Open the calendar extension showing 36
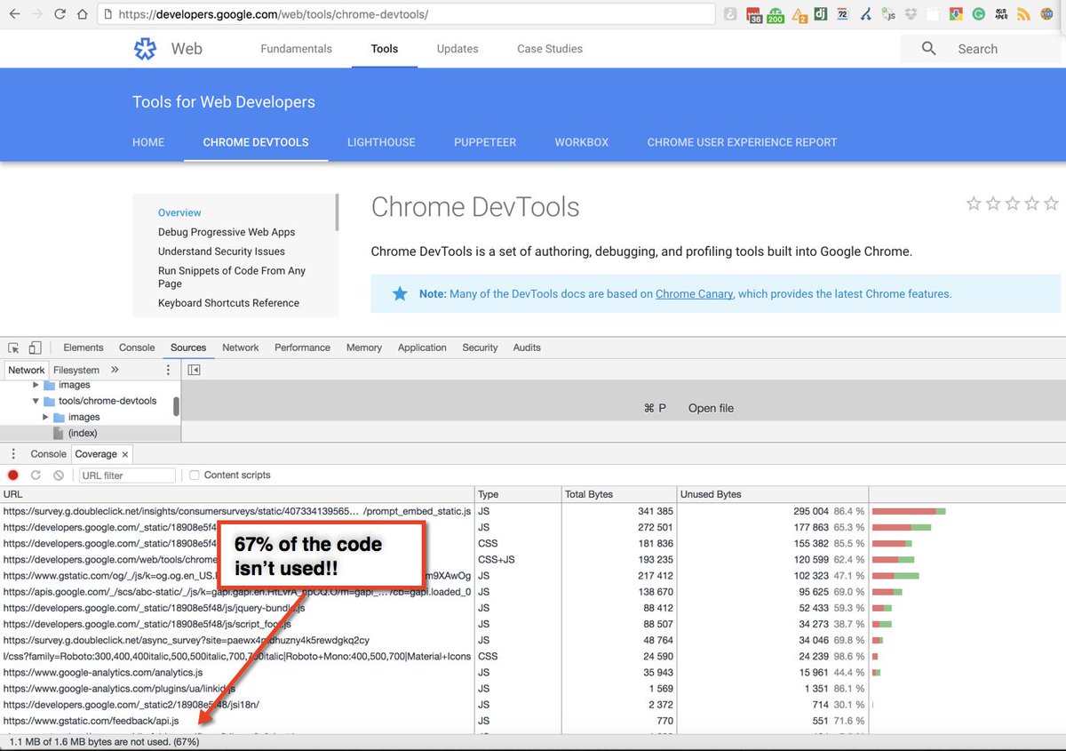The height and width of the screenshot is (751, 1066). point(754,14)
